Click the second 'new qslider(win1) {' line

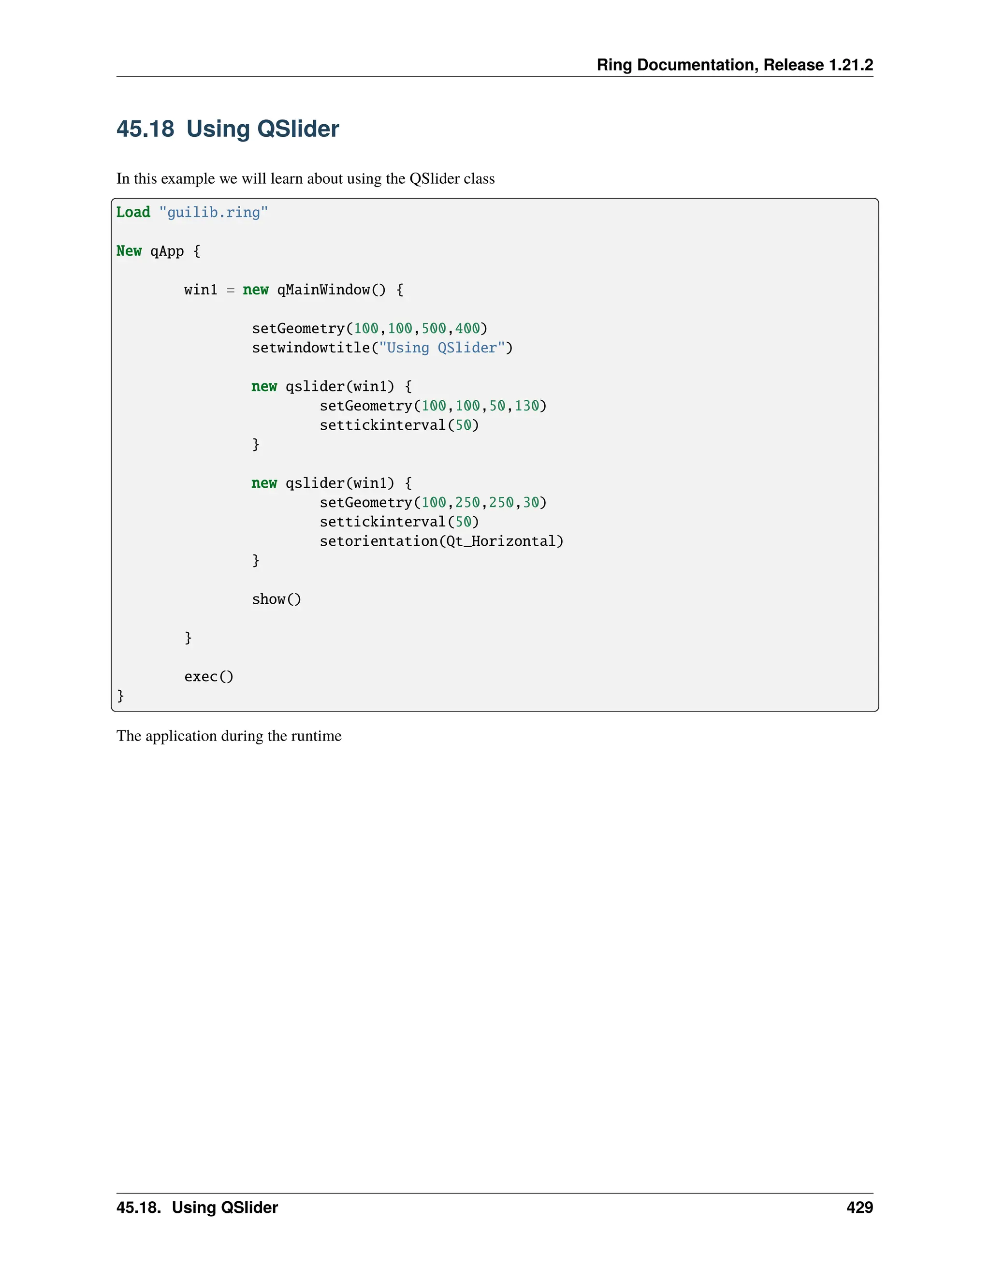click(331, 483)
